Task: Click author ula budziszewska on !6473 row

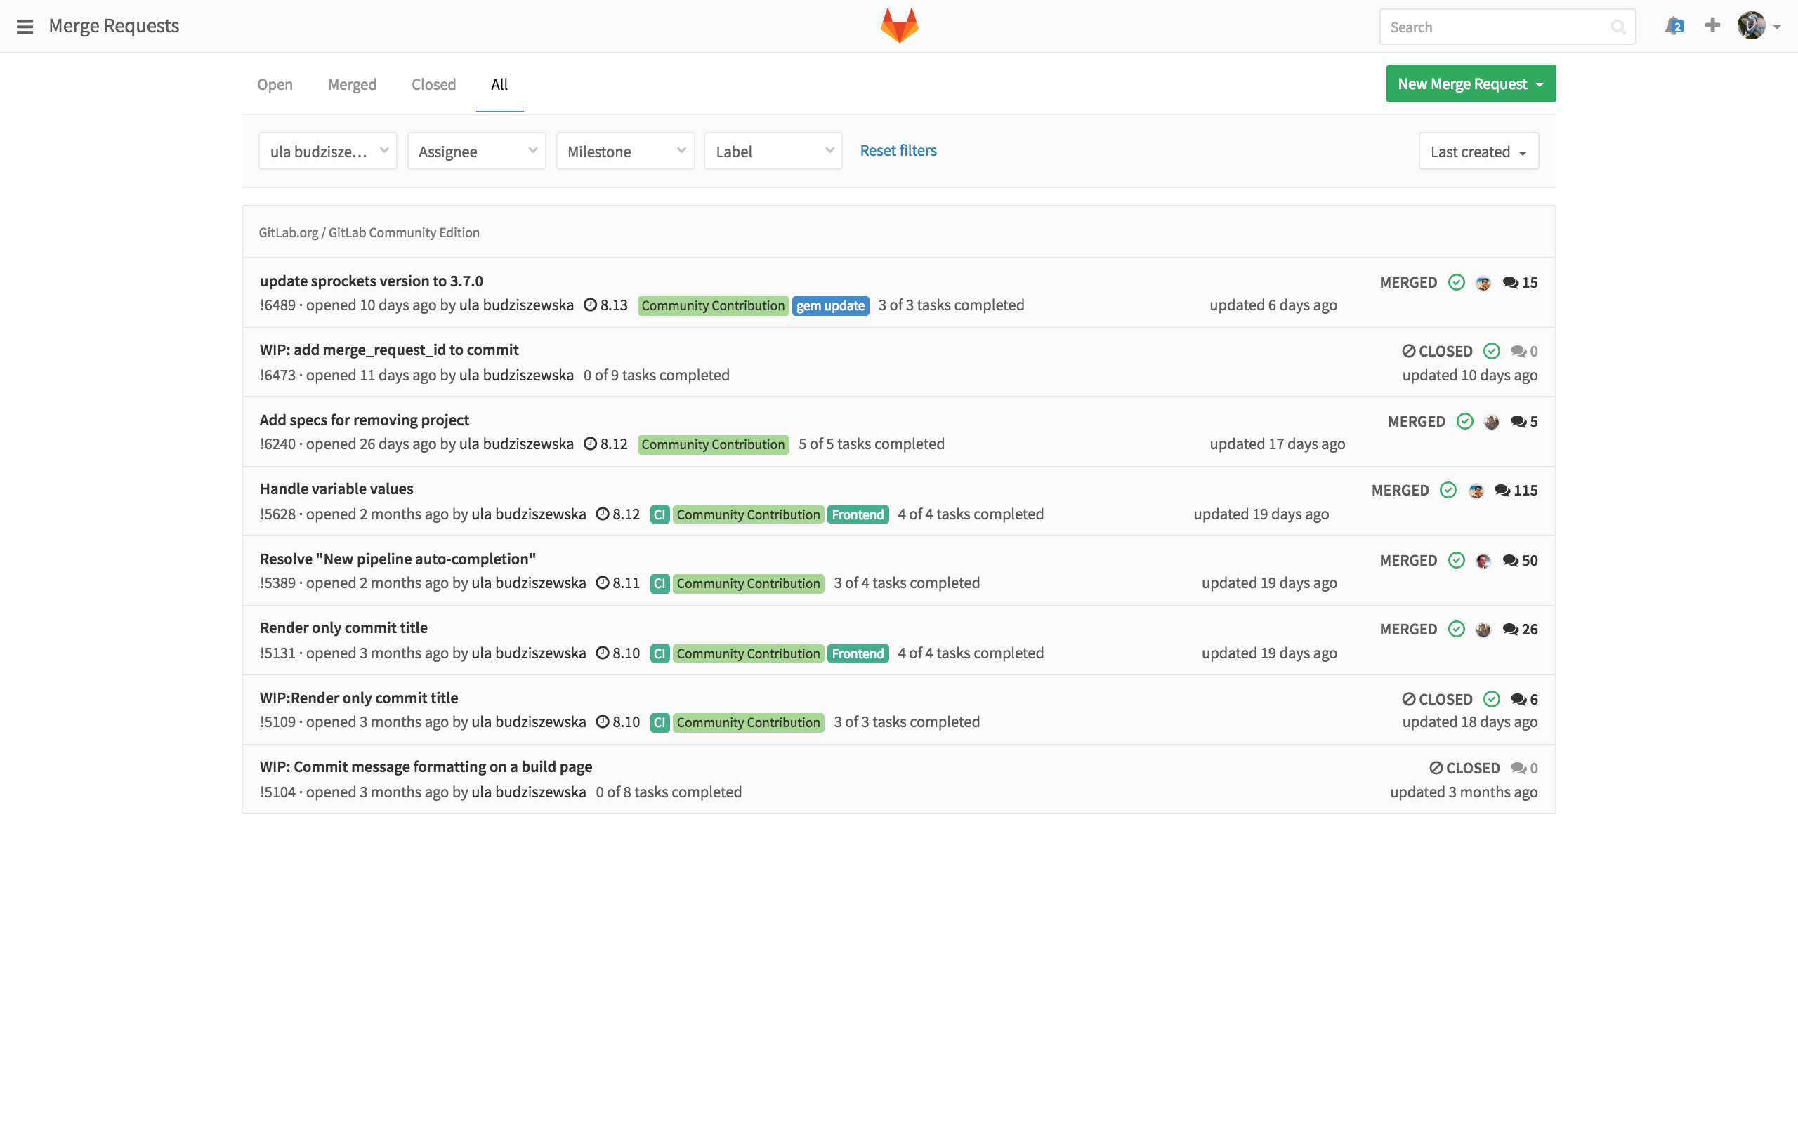Action: click(516, 375)
